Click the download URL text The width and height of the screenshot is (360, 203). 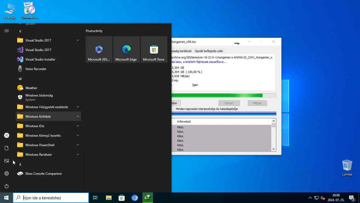coord(222,57)
